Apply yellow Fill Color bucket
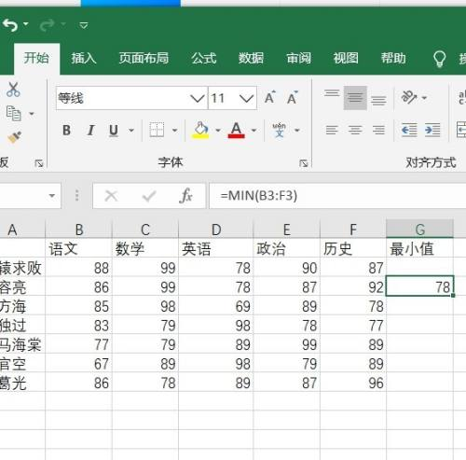Viewport: 466px width, 460px height. pos(201,130)
